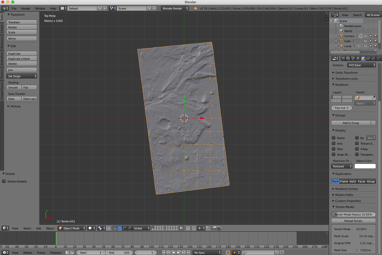Screen dimensions: 382x255
Task: Click the eyedropper icon beside Parent field
Action: [x=373, y=98]
